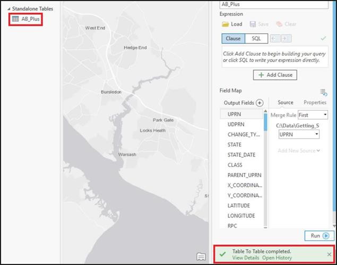The image size is (337, 265).
Task: Click the Run button
Action: [x=319, y=236]
